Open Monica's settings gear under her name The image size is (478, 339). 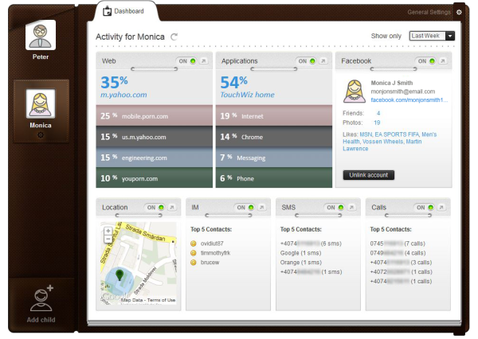pos(41,134)
